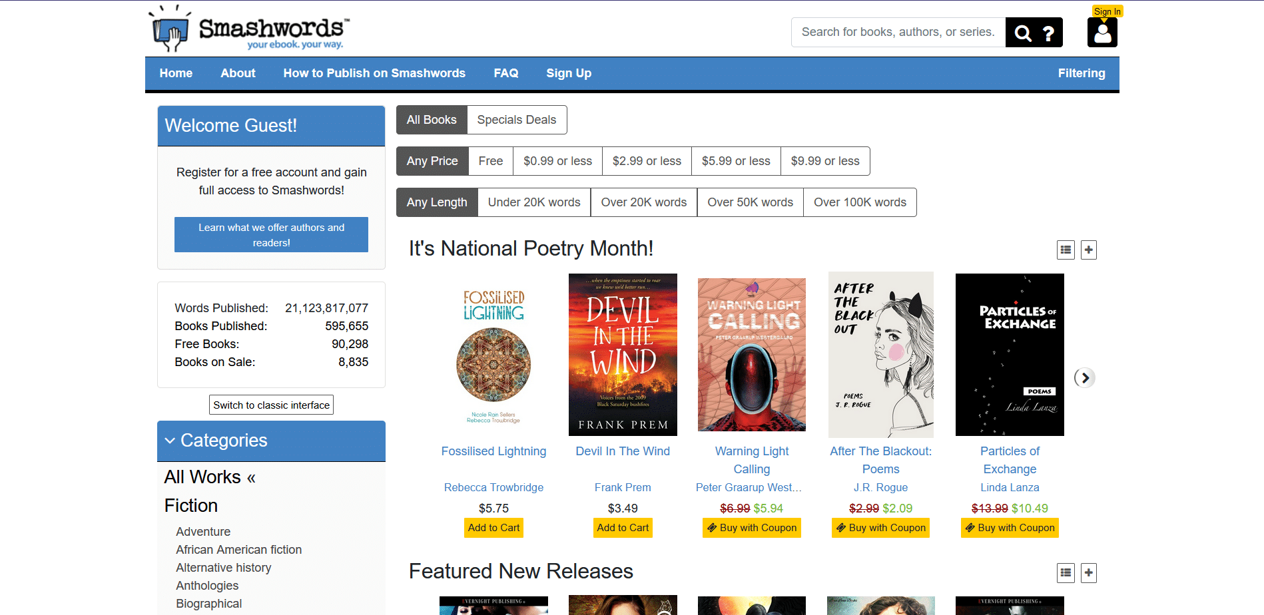Filter to Under 20K words
This screenshot has width=1264, height=615.
[534, 202]
